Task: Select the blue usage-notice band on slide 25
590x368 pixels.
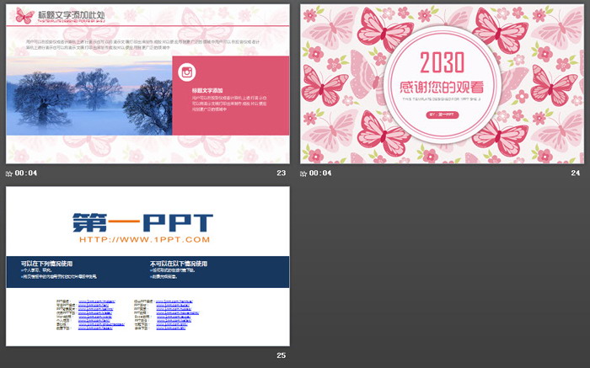Action: pos(147,272)
